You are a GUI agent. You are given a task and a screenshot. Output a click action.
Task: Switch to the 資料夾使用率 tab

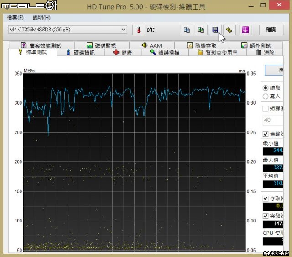[218, 53]
